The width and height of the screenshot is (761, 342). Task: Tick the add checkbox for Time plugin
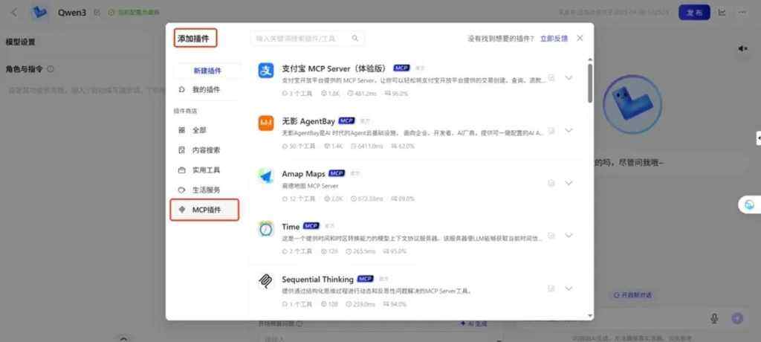pyautogui.click(x=551, y=236)
